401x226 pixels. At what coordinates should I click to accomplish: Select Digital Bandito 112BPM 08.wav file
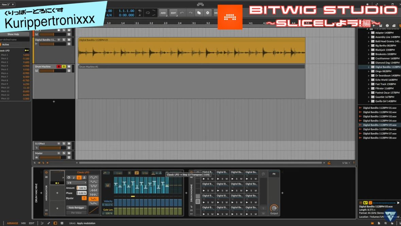coord(380,138)
